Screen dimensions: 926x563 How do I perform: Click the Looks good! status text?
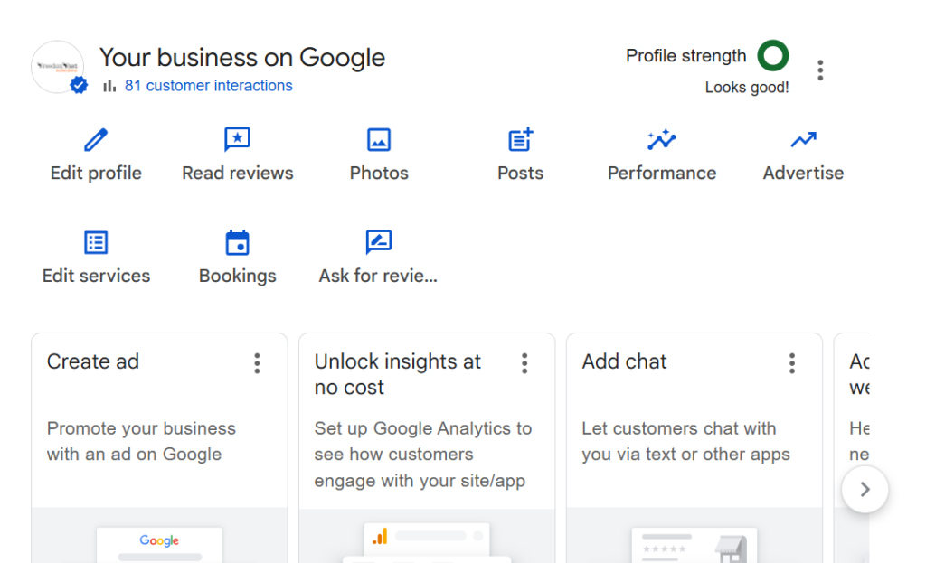[x=747, y=88]
